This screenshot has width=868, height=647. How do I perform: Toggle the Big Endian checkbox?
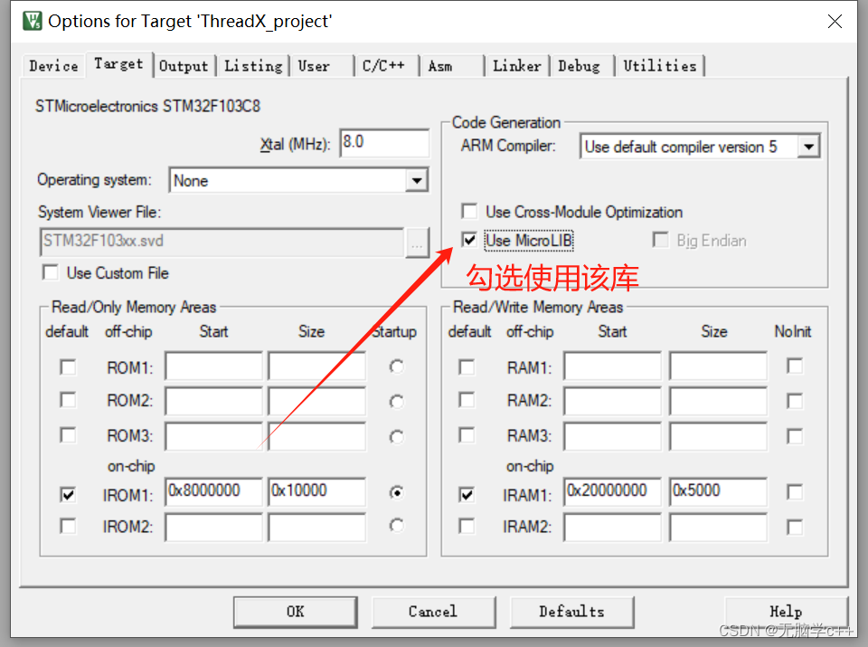tap(660, 241)
